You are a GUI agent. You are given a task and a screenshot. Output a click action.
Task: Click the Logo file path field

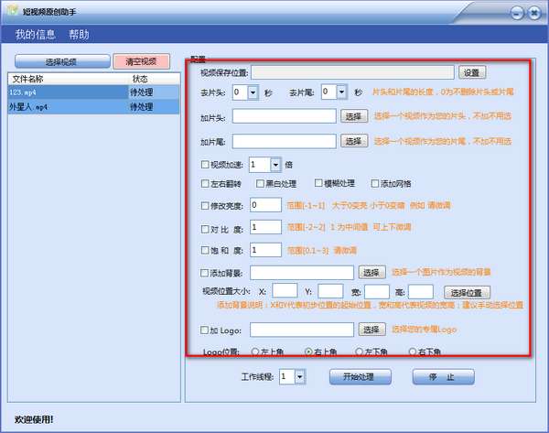(x=302, y=330)
